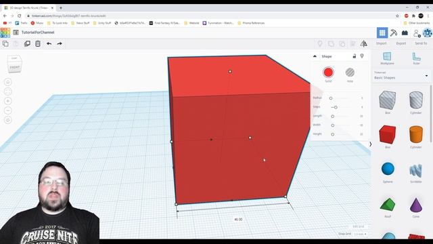The image size is (433, 244).
Task: Click the Tinkercad logo icon
Action: click(x=5, y=33)
